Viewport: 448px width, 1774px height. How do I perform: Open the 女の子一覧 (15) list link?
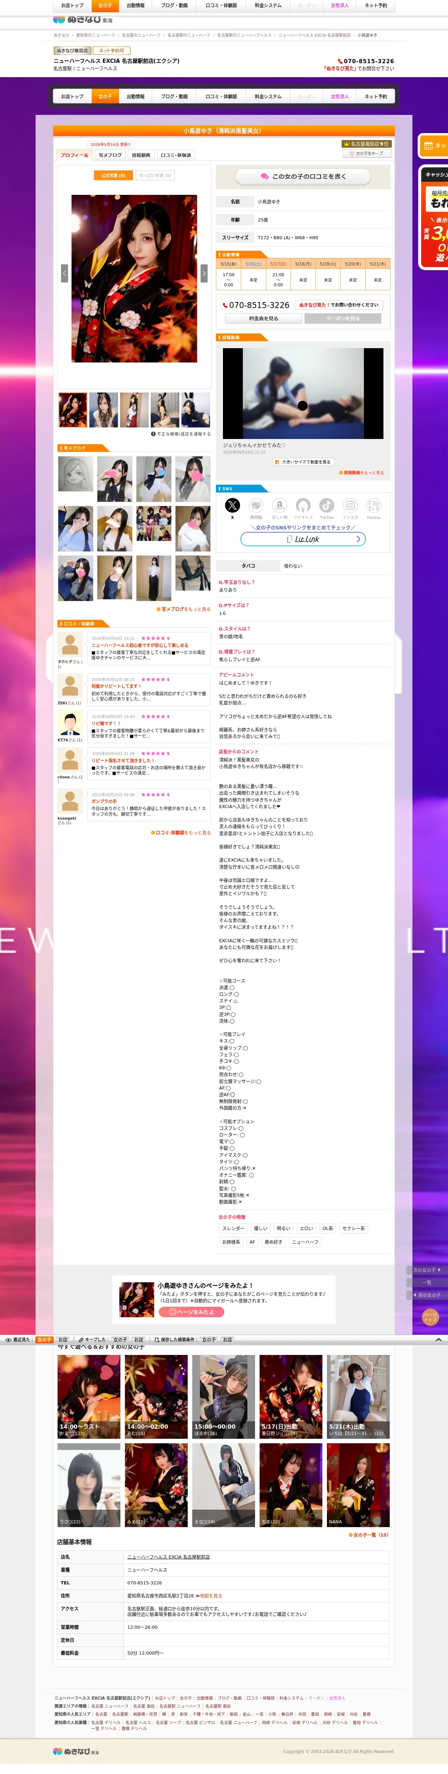[x=369, y=1535]
